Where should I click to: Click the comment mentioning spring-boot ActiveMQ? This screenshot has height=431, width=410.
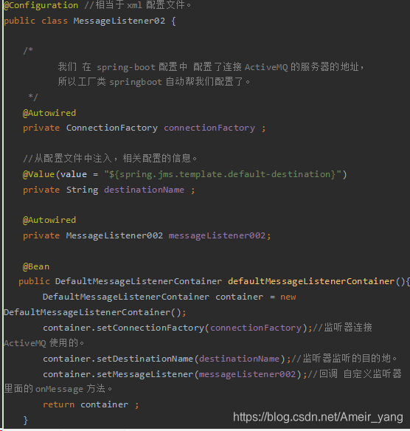[211, 67]
